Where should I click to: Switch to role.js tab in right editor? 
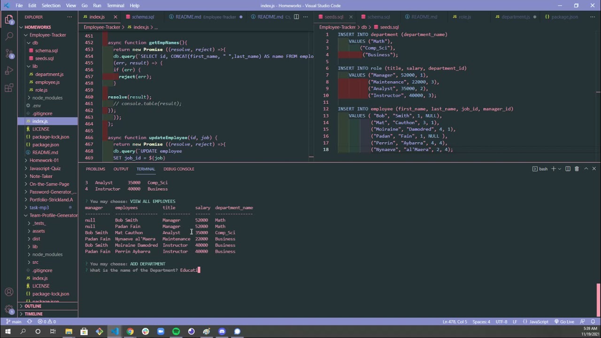(x=465, y=17)
